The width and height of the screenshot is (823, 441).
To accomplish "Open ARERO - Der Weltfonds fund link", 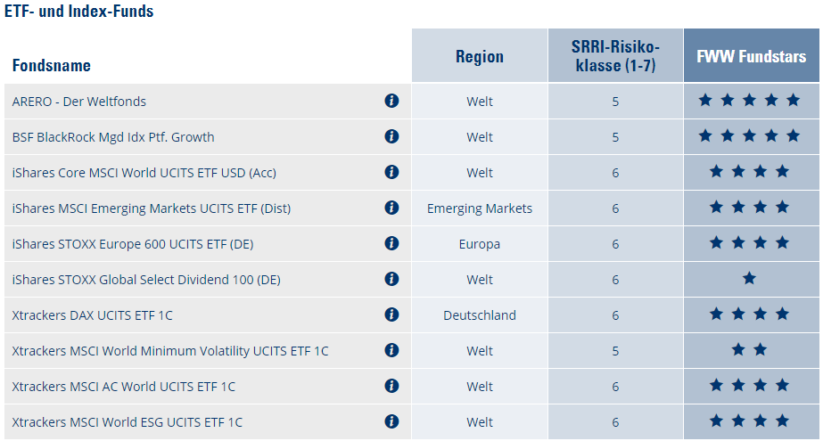I will 79,102.
